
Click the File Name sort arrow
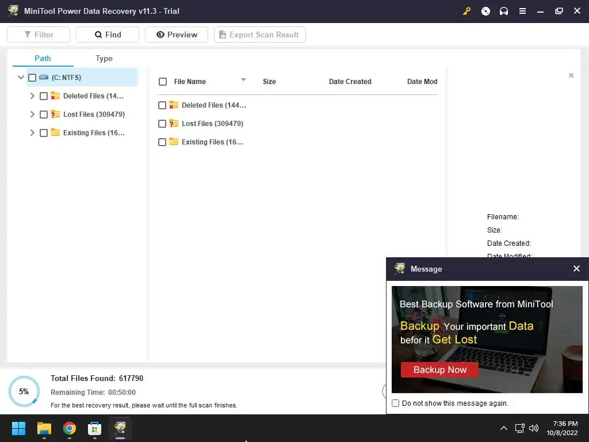click(243, 79)
